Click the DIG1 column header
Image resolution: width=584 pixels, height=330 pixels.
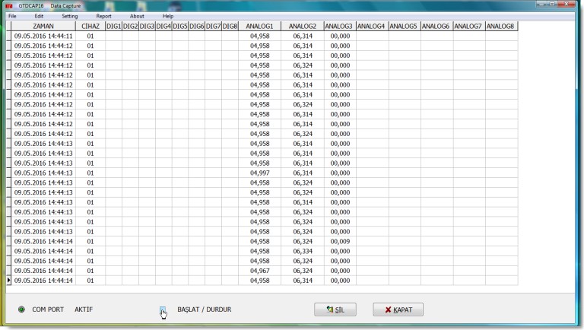[113, 26]
